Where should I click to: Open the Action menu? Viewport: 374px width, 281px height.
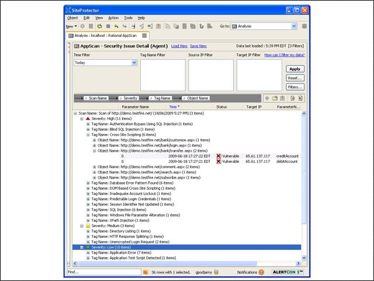113,18
